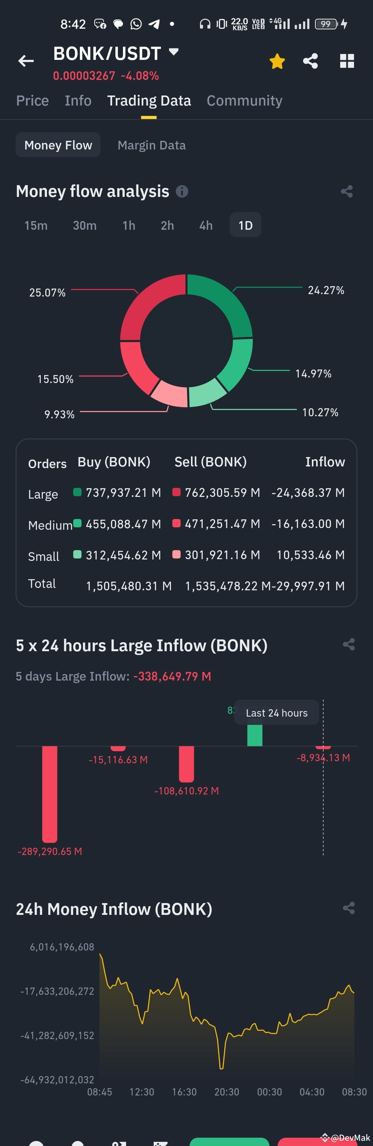Select the 15m interval
373x1146 pixels.
pyautogui.click(x=36, y=226)
